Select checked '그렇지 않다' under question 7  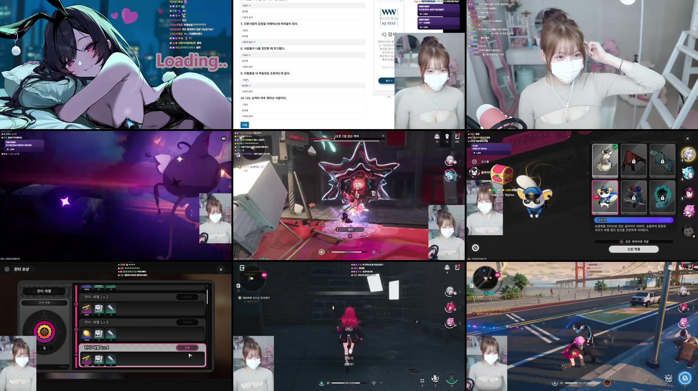coord(303,42)
